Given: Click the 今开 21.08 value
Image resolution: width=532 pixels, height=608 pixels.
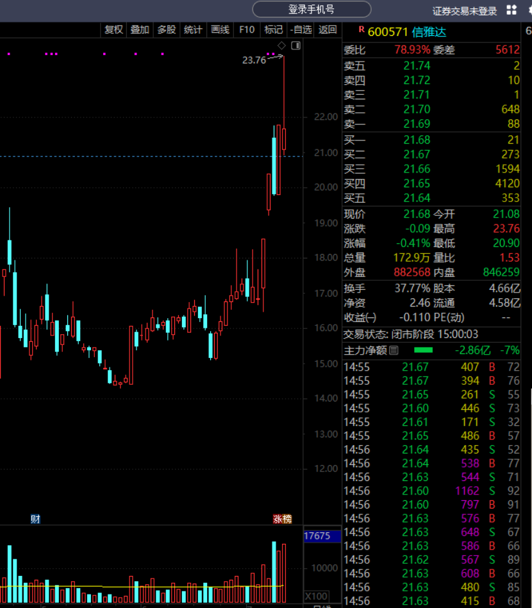Looking at the screenshot, I should point(506,214).
